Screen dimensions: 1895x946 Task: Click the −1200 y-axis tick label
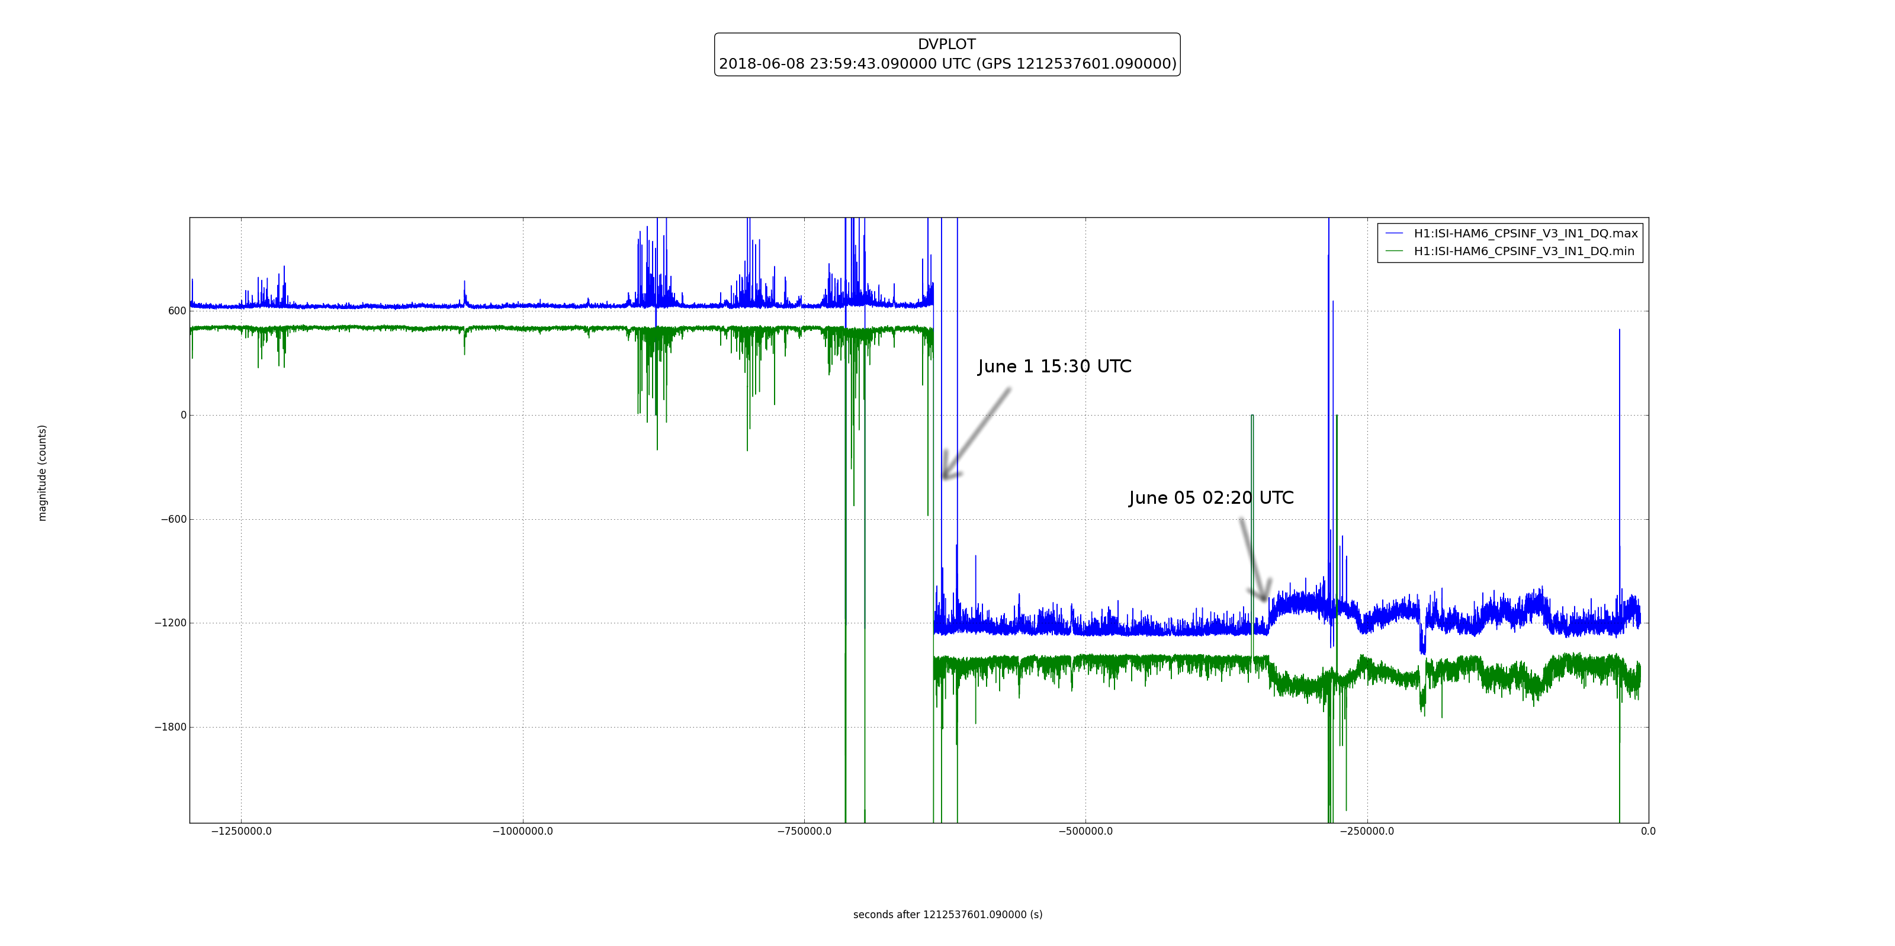click(170, 623)
